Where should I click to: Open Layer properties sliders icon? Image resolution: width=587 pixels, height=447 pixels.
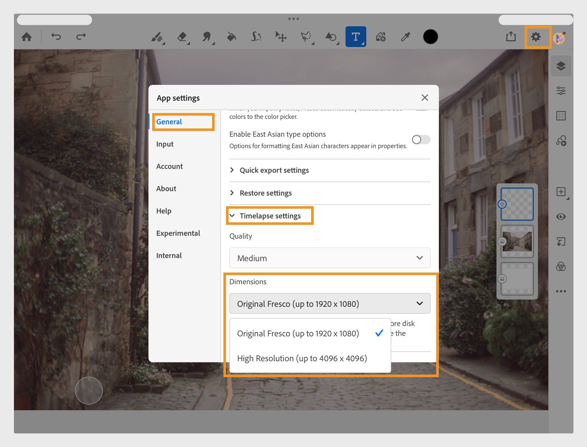561,91
